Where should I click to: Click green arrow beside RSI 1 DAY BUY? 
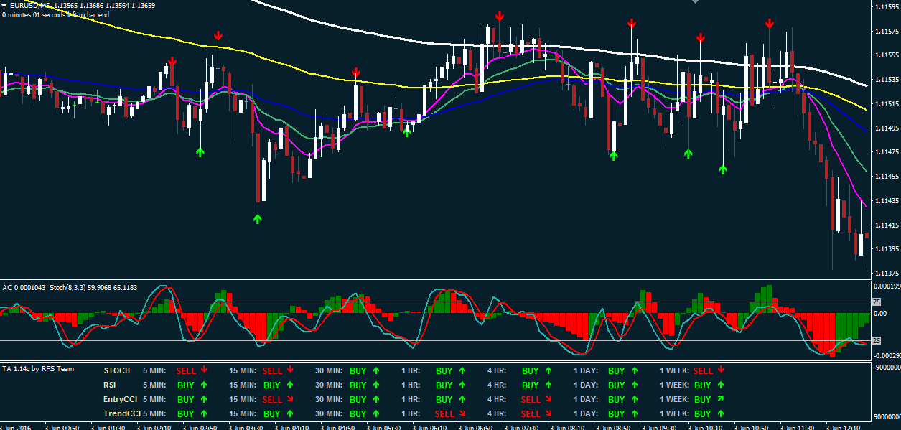pos(635,385)
